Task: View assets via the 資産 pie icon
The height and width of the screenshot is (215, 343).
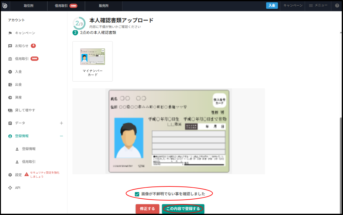Action: [10, 97]
